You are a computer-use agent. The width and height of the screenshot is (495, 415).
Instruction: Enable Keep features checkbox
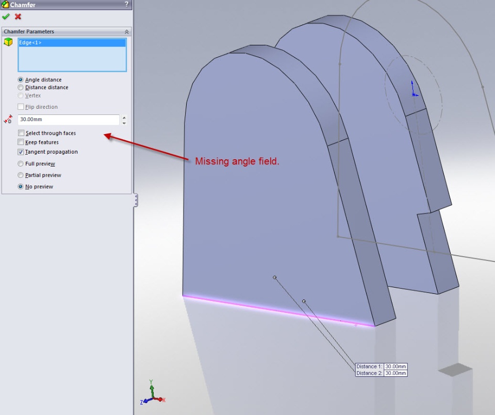click(x=21, y=142)
